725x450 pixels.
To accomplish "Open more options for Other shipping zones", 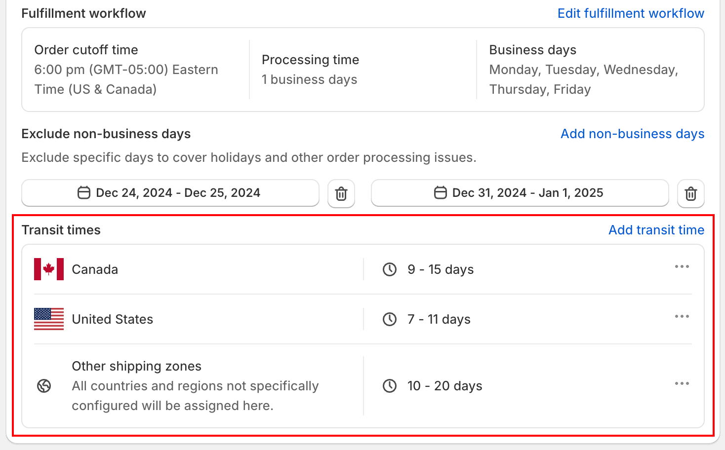I will [682, 383].
